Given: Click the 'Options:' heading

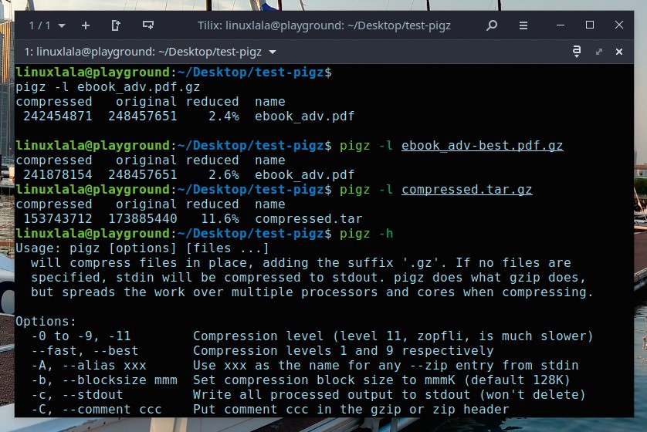Looking at the screenshot, I should click(46, 322).
